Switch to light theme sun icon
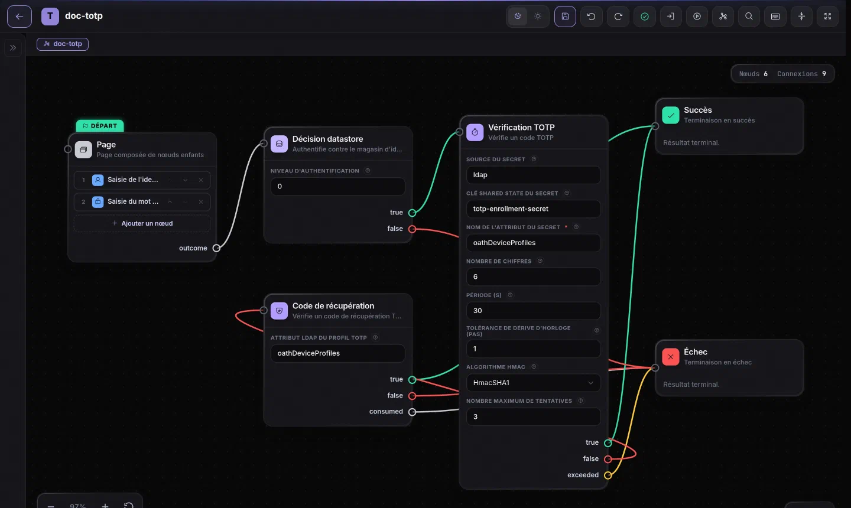The width and height of the screenshot is (851, 508). click(538, 17)
